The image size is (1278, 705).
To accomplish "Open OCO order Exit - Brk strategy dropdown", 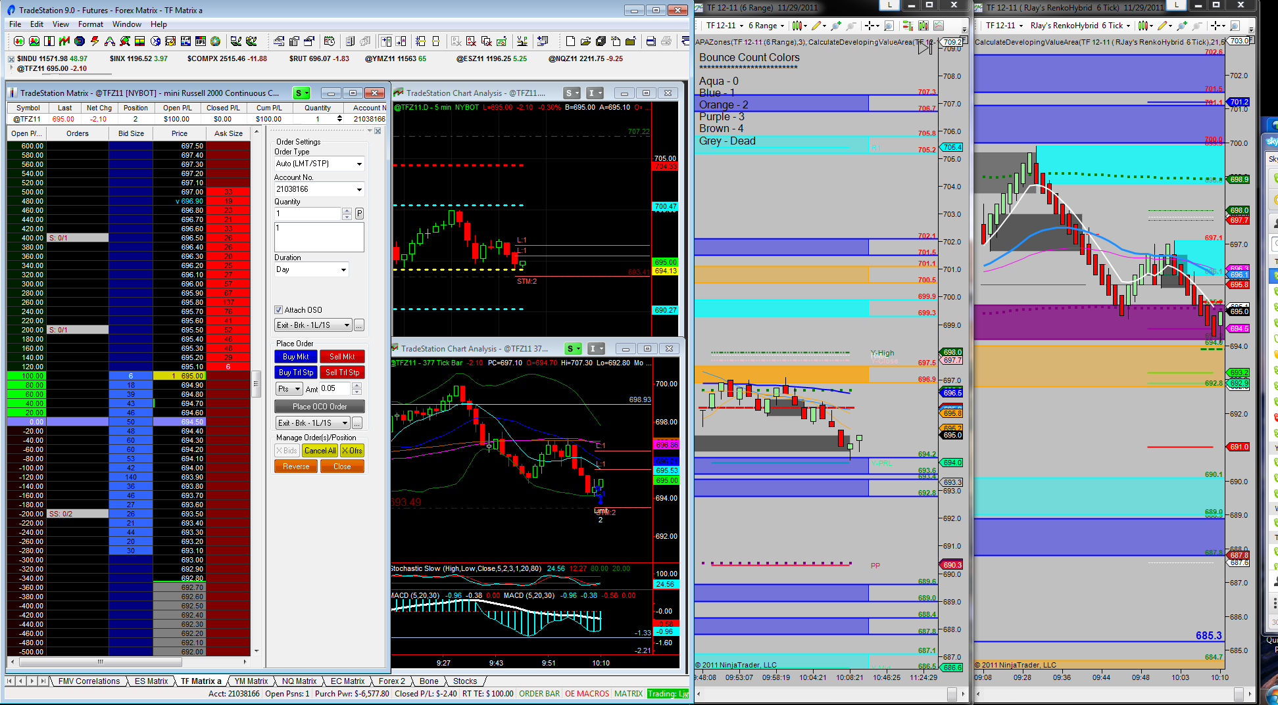I will click(312, 423).
